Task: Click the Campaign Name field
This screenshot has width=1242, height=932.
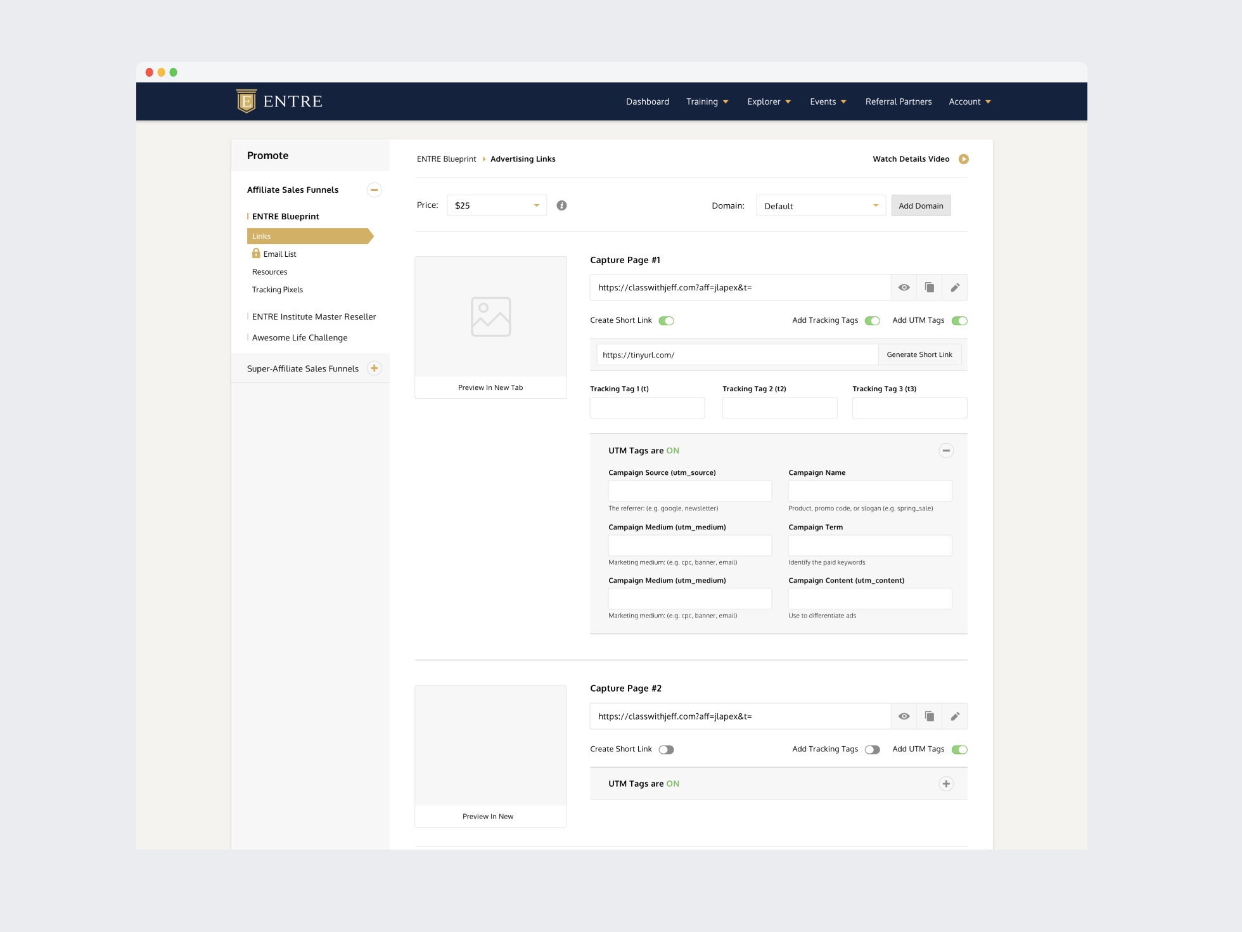Action: [x=870, y=491]
